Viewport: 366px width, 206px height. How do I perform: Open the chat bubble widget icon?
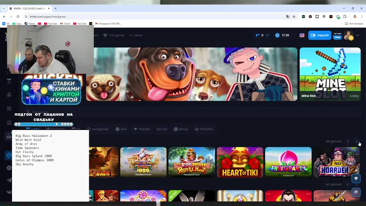(356, 192)
